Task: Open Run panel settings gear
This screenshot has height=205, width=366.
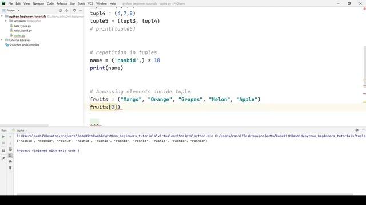Action: click(x=357, y=130)
